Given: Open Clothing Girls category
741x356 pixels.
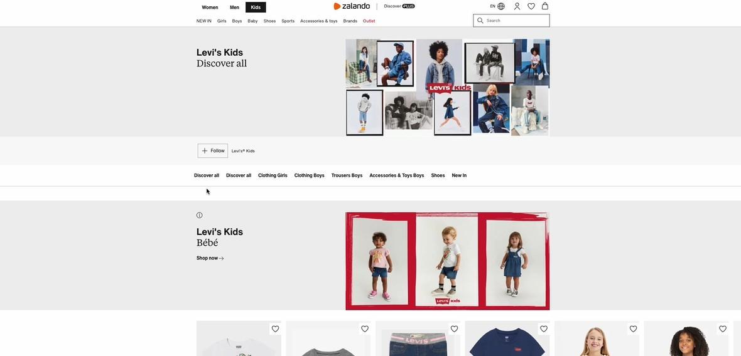Looking at the screenshot, I should click(x=273, y=175).
